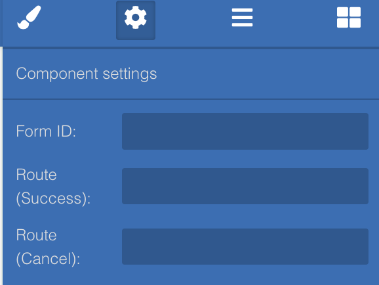Click the "Route (Success):" label text

[53, 186]
